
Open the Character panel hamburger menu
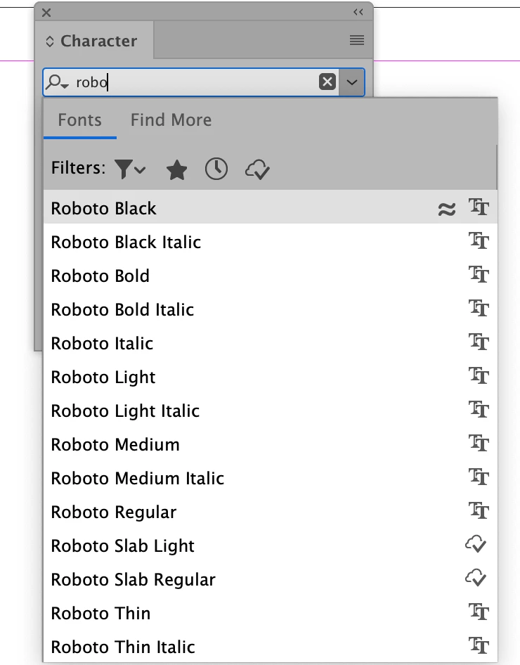pos(357,40)
